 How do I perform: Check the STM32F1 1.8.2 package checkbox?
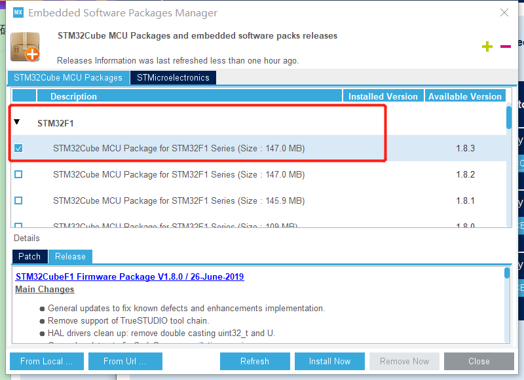18,174
